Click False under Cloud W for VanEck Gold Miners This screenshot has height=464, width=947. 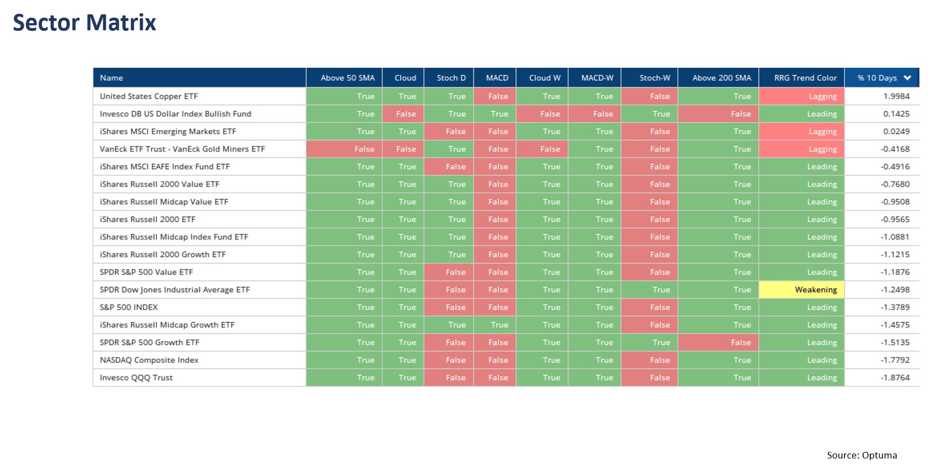tap(542, 149)
